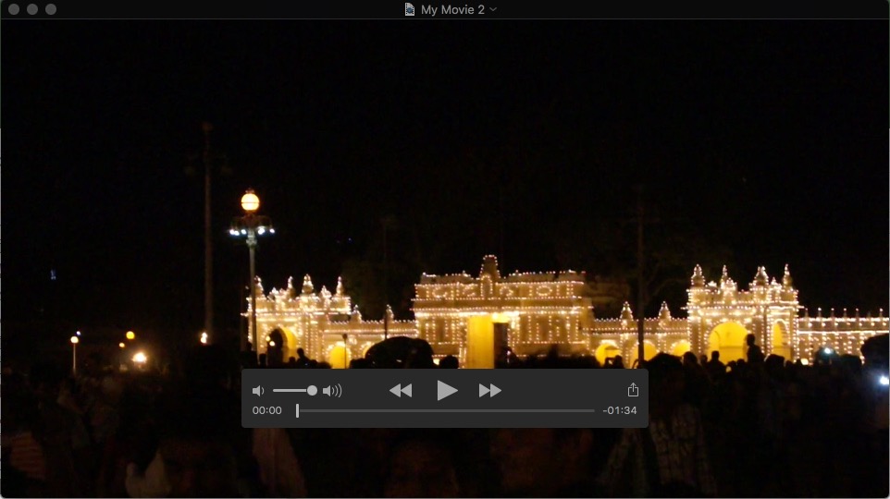This screenshot has width=890, height=499.
Task: Play the My Movie 2 video
Action: click(447, 390)
